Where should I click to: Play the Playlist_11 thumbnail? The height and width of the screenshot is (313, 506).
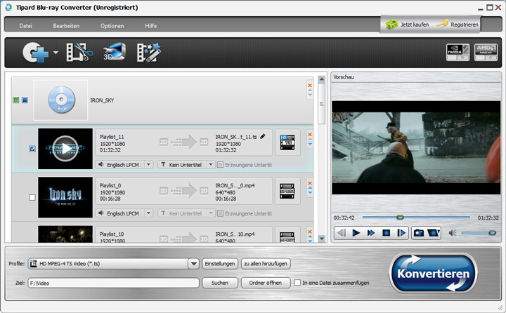[x=65, y=149]
